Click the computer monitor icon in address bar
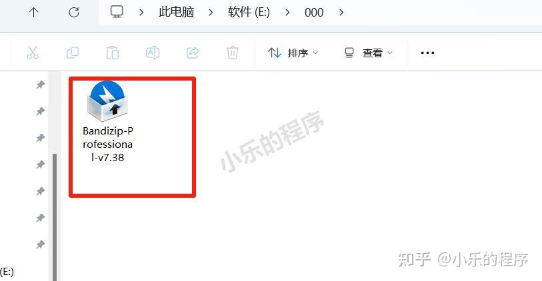This screenshot has width=542, height=281. coord(117,12)
